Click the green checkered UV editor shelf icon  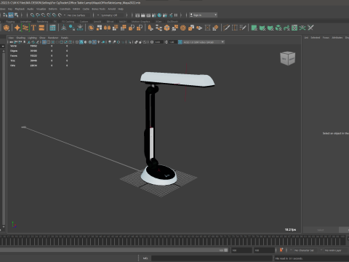tap(294, 28)
